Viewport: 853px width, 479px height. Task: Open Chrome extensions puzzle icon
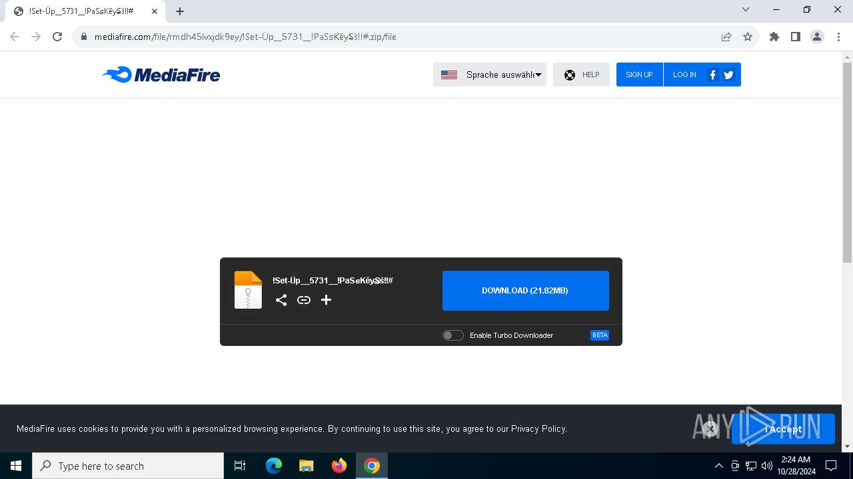pos(774,37)
